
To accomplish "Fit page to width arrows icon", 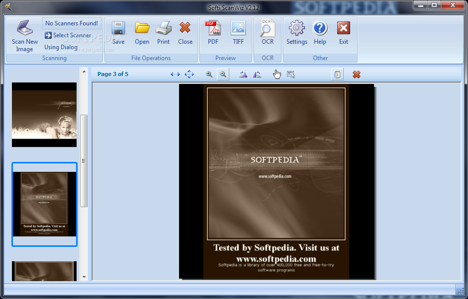I will pyautogui.click(x=175, y=74).
